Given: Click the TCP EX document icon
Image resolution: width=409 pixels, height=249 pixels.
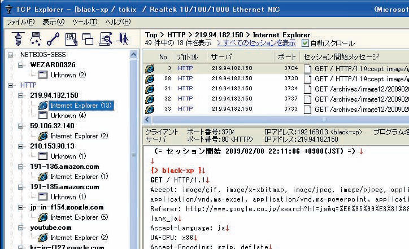Looking at the screenshot, I should tap(71, 39).
